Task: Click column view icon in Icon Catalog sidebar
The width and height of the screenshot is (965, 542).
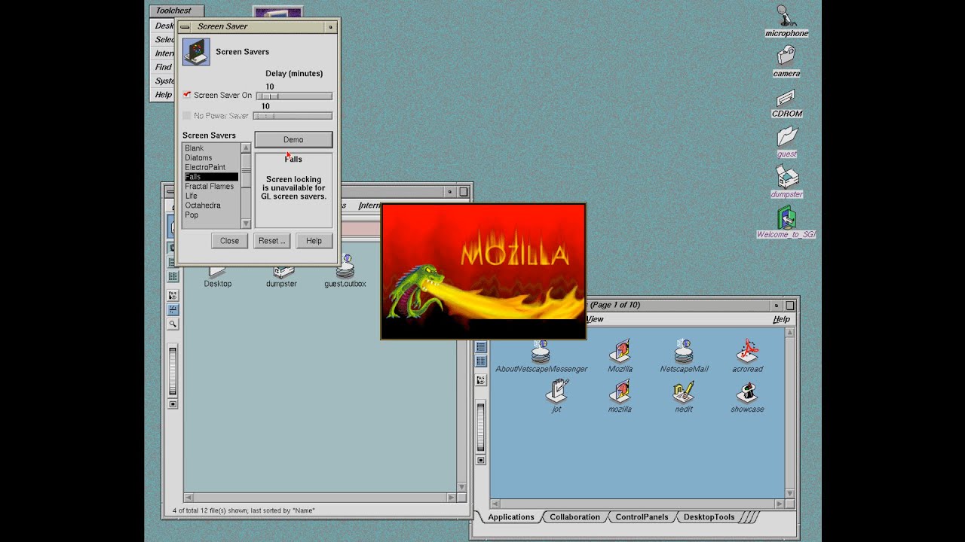Action: tap(480, 362)
